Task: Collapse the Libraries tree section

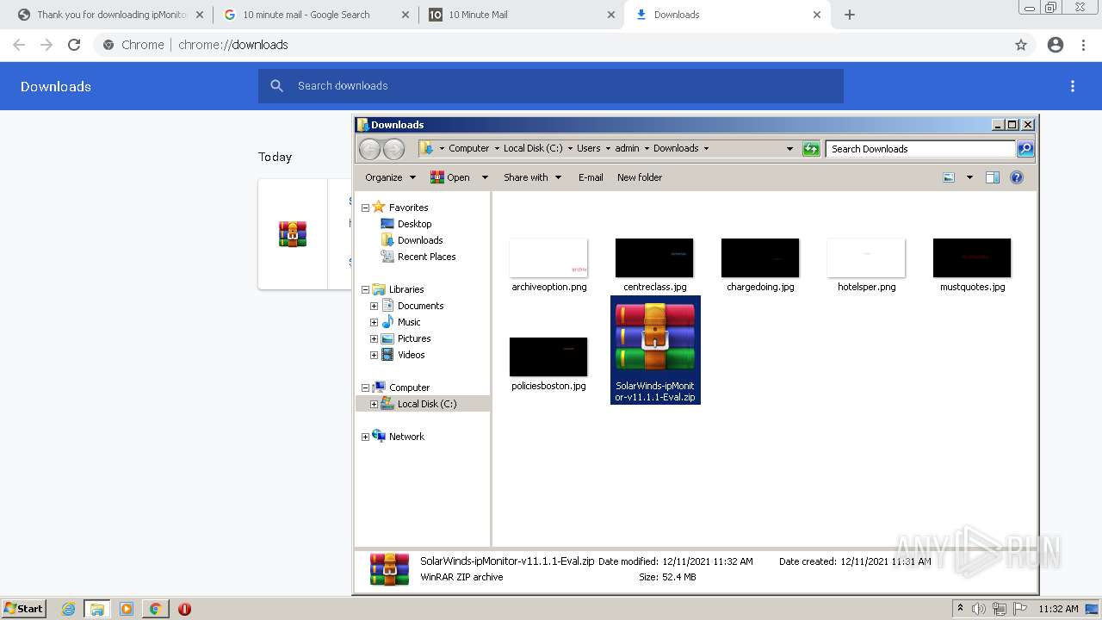Action: (x=365, y=289)
